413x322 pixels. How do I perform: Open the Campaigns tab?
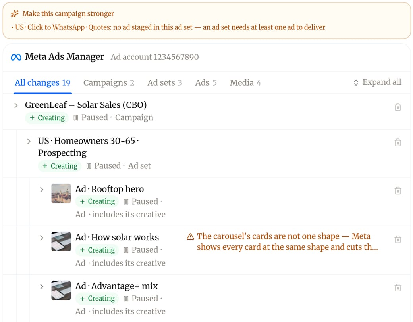tap(109, 82)
